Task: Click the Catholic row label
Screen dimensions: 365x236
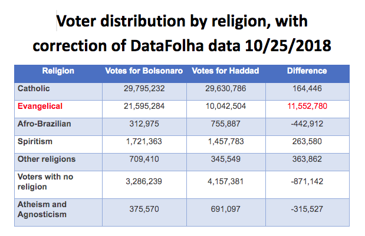Action: (34, 89)
